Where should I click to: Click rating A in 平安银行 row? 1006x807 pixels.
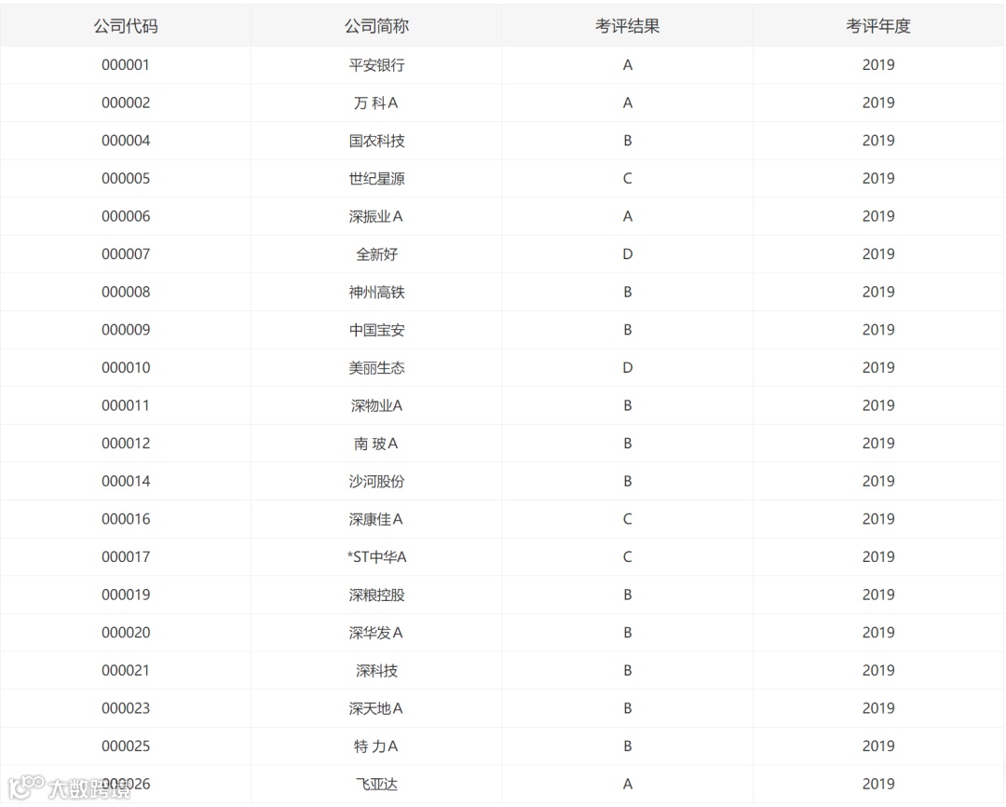(x=628, y=65)
